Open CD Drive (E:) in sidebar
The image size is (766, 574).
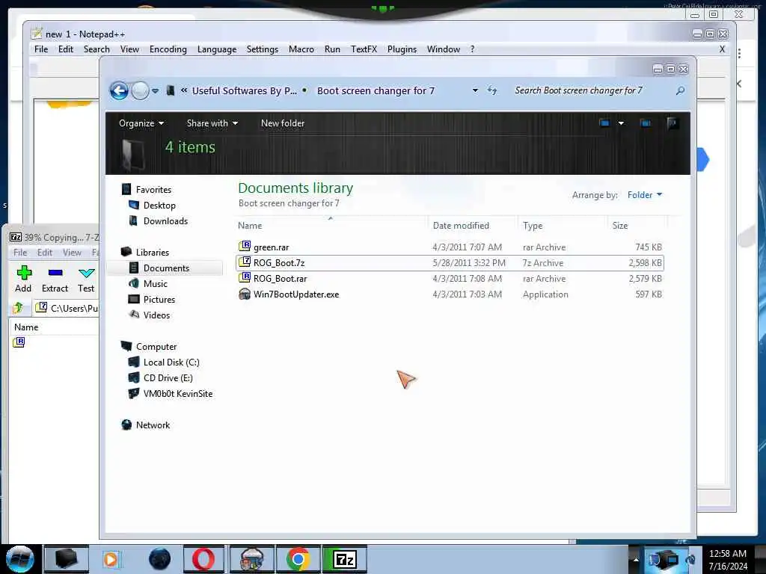click(168, 377)
